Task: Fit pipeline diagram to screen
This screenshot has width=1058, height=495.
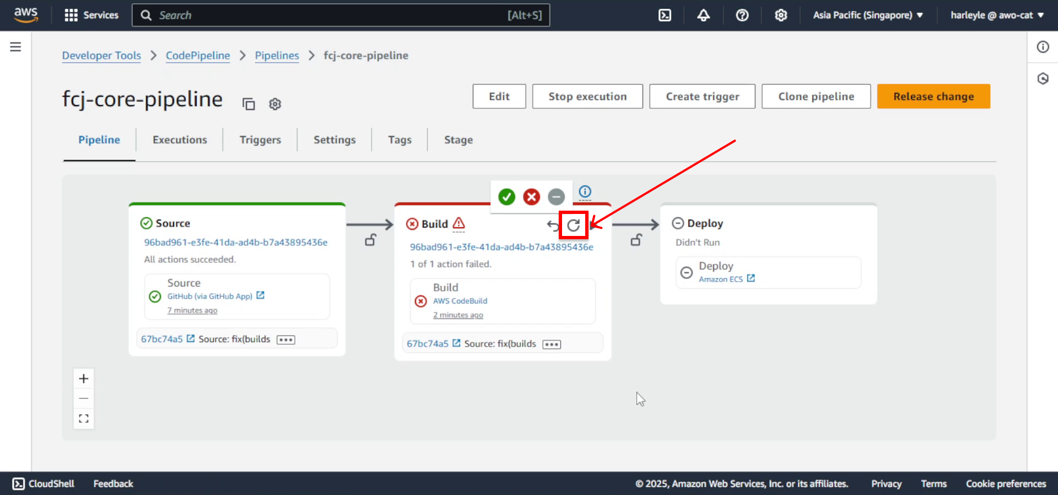Action: pos(84,419)
